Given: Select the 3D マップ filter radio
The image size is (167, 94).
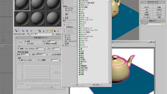Looking at the screenshot, I should point(63,37).
